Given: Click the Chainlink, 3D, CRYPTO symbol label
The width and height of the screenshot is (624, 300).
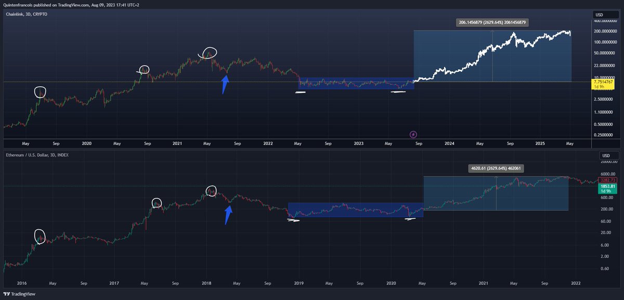Looking at the screenshot, I should 25,14.
